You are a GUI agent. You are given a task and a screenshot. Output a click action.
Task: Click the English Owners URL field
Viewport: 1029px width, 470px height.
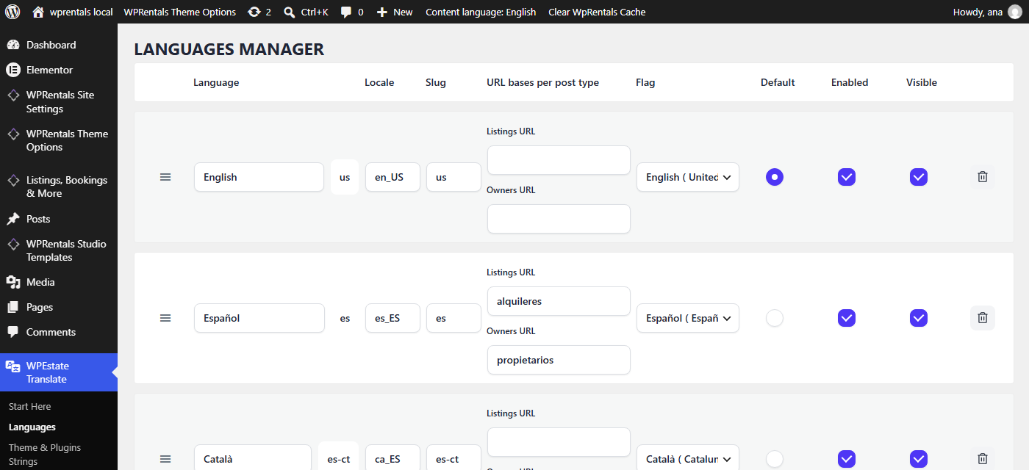click(559, 219)
